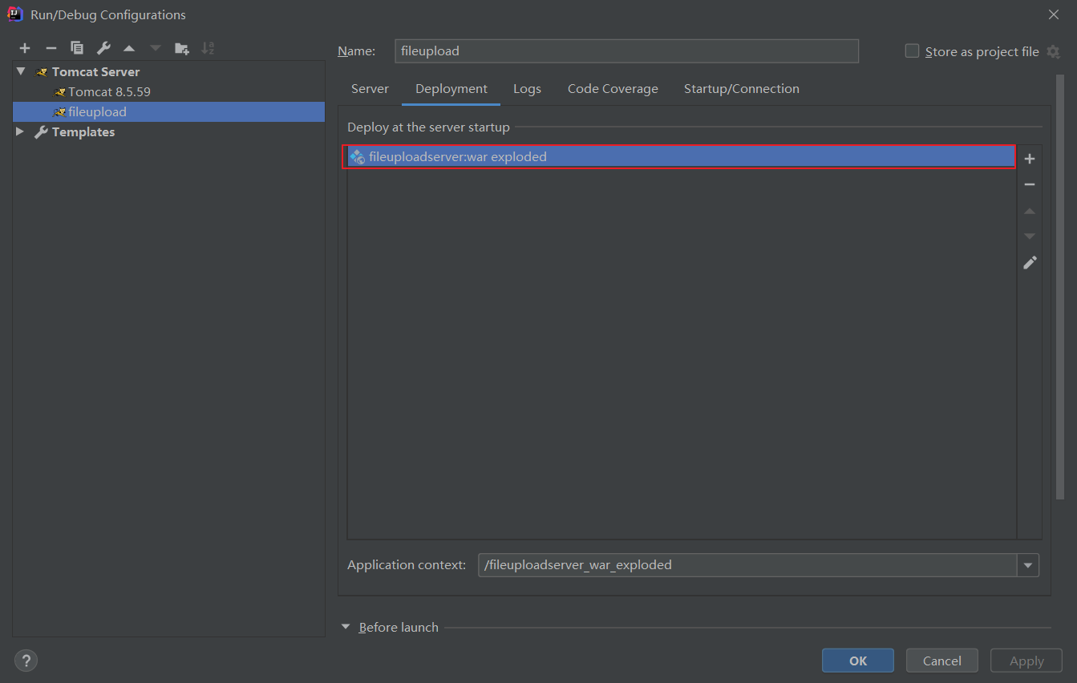
Task: Edit artifact with pencil icon
Action: click(x=1030, y=262)
